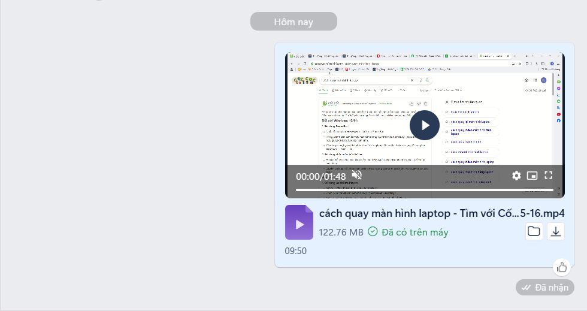Enable picture-in-picture mode for the video
This screenshot has width=587, height=311.
532,176
